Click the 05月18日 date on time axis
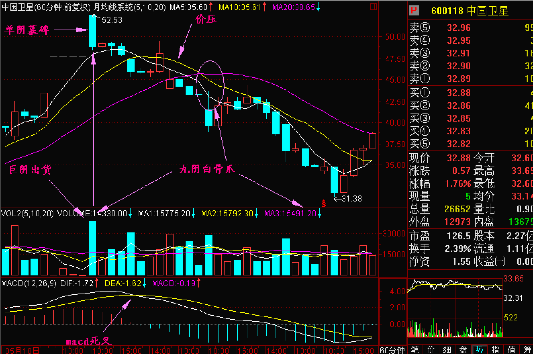The height and width of the screenshot is (354, 533). pos(22,351)
